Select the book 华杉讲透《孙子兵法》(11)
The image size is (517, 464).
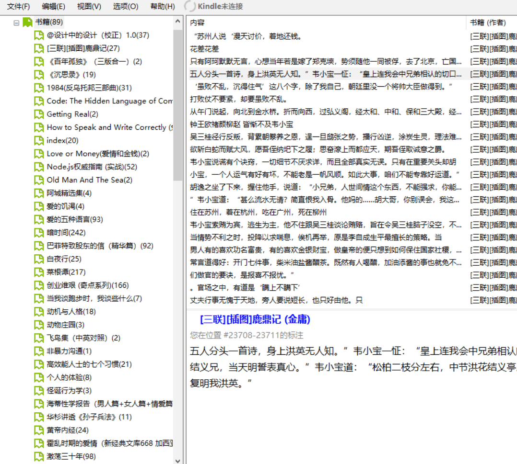click(89, 417)
